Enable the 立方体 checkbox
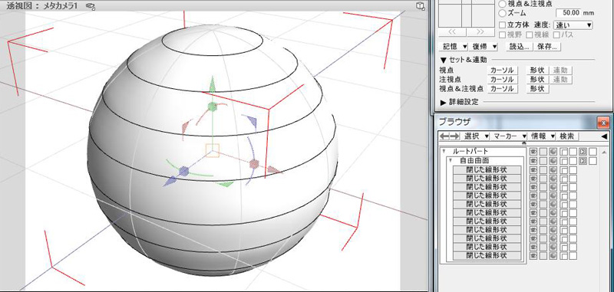Viewport: 614px width, 292px height. [x=503, y=25]
